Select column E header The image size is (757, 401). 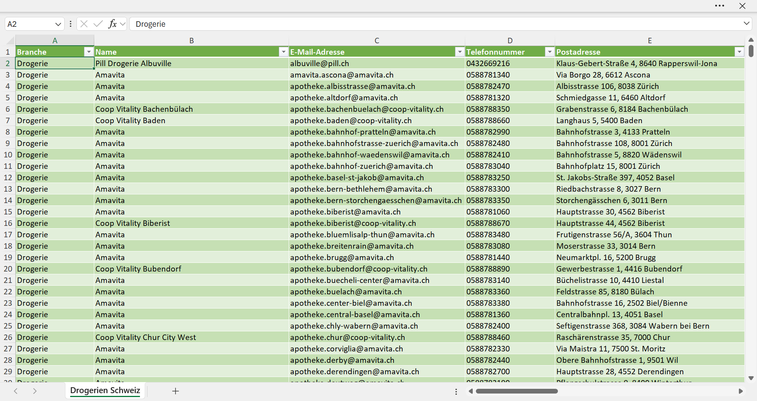[x=650, y=41]
